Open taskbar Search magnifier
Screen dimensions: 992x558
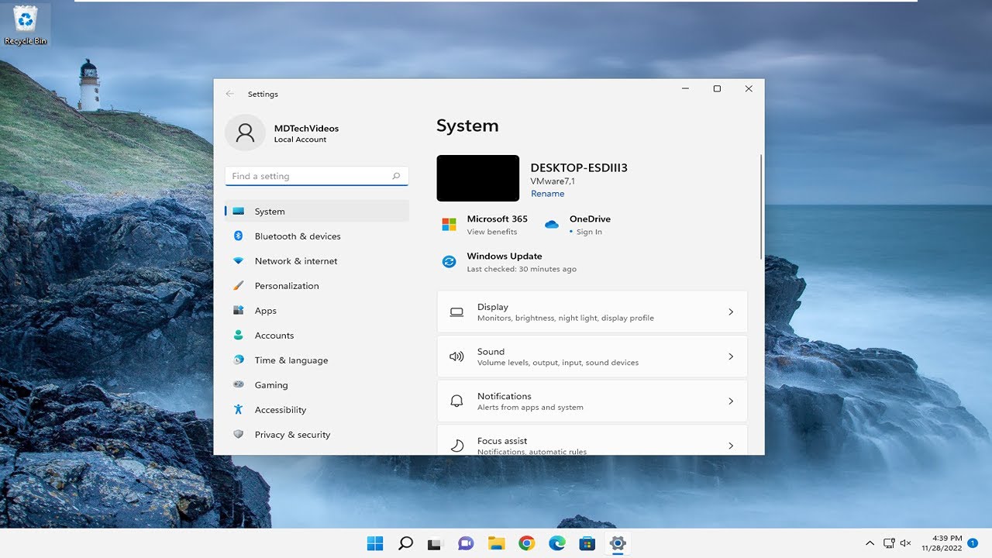(405, 543)
